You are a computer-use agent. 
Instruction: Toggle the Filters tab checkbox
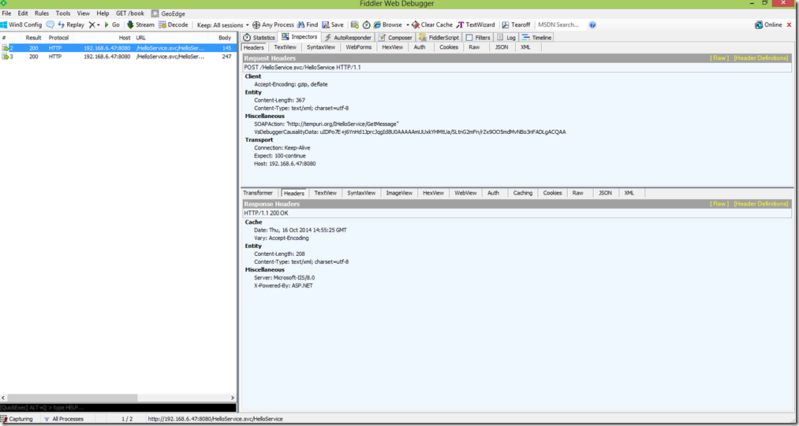[469, 38]
